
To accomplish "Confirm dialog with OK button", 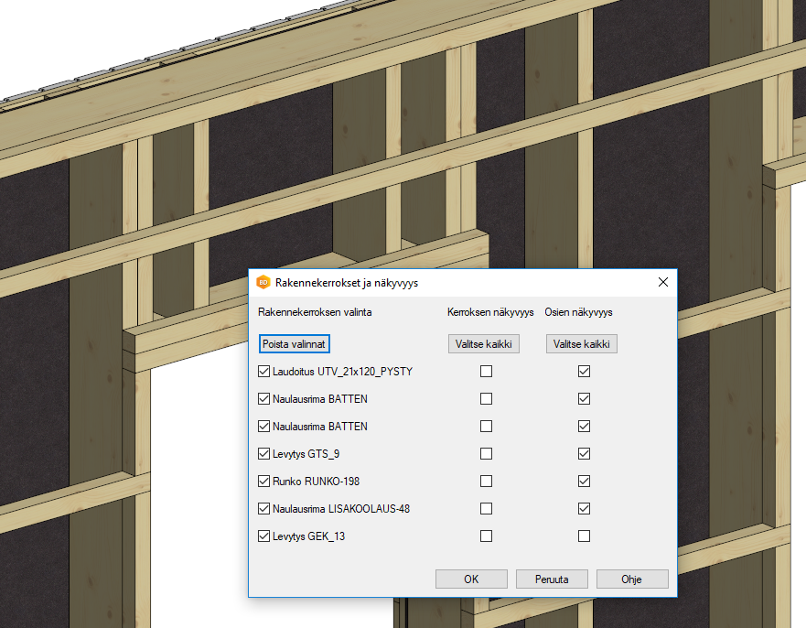I will pyautogui.click(x=471, y=579).
